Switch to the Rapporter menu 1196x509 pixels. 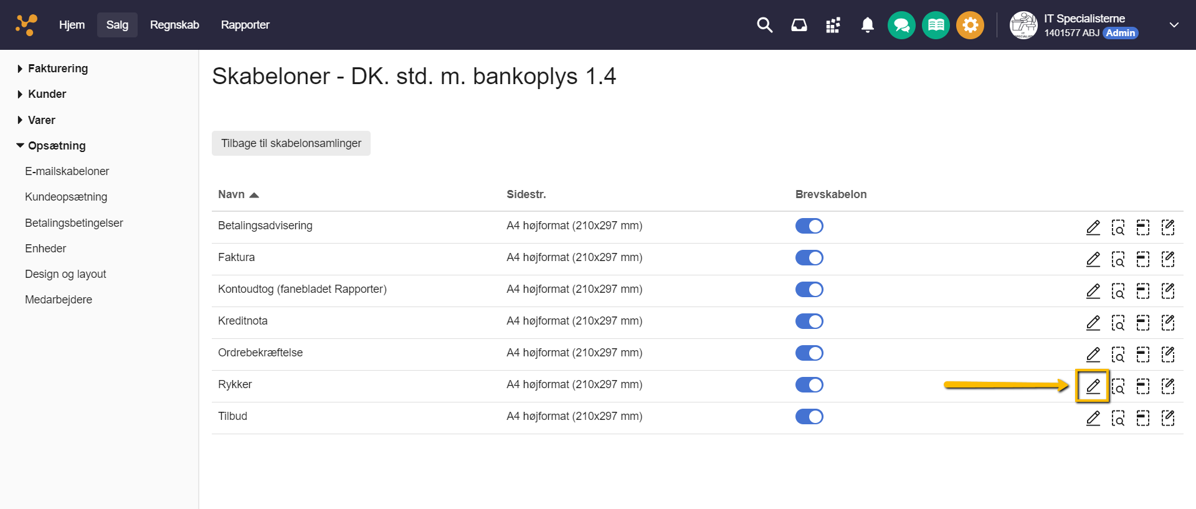tap(245, 25)
